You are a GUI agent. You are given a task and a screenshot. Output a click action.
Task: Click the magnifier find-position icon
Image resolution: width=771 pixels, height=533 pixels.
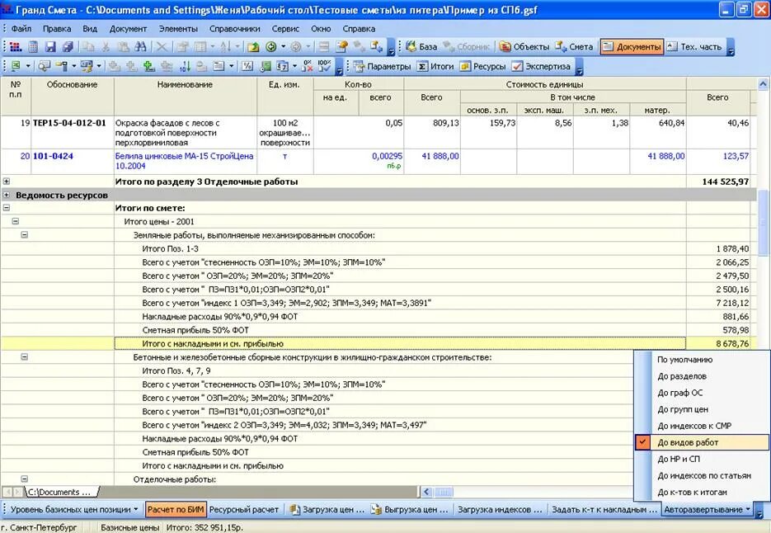[45, 66]
